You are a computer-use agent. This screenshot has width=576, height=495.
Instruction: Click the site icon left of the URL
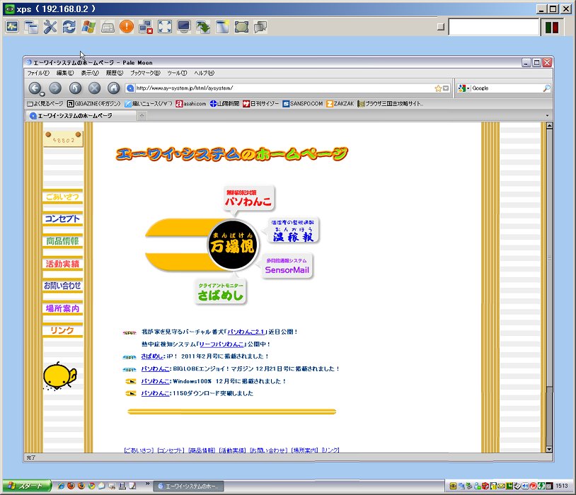point(130,88)
